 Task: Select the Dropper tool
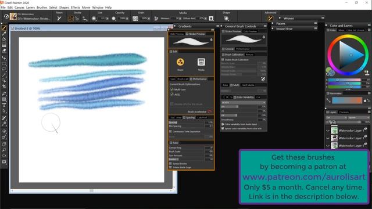(x=4, y=34)
